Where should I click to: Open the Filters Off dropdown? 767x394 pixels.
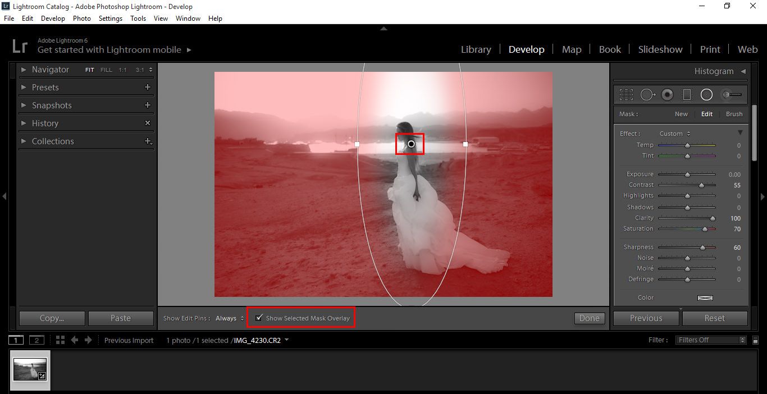(x=711, y=340)
